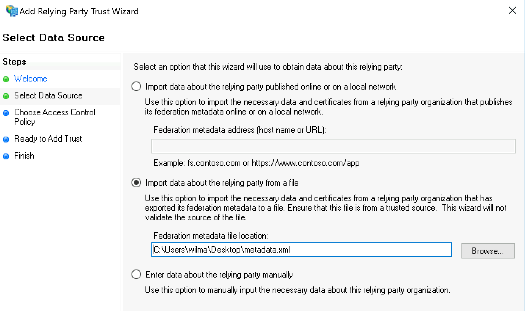This screenshot has width=525, height=311.
Task: Go to Select Data Source step
Action: click(x=48, y=95)
